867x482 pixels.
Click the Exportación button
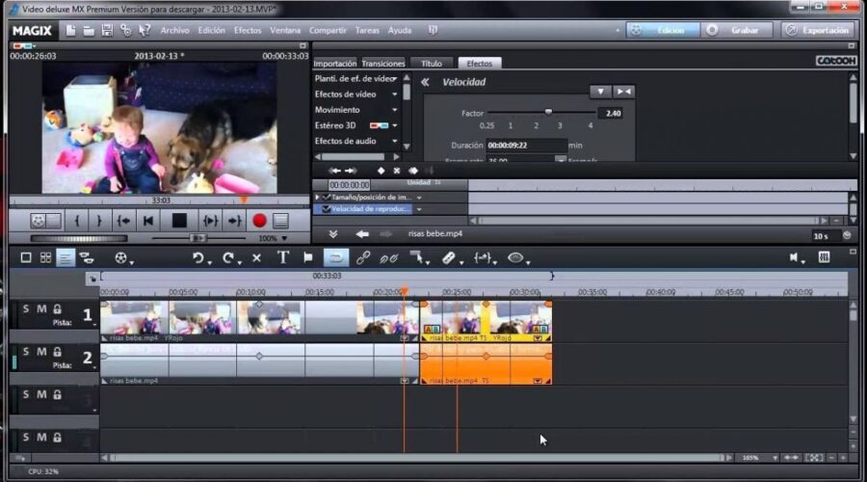tap(818, 31)
